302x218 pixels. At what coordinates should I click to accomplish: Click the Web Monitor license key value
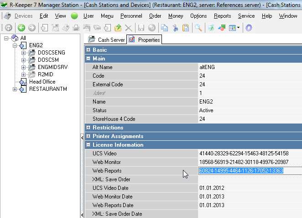coord(244,162)
